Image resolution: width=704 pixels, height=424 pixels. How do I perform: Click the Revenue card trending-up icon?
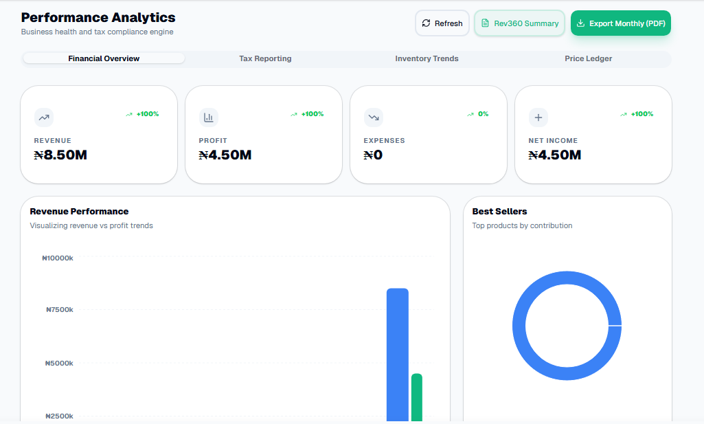click(x=44, y=118)
